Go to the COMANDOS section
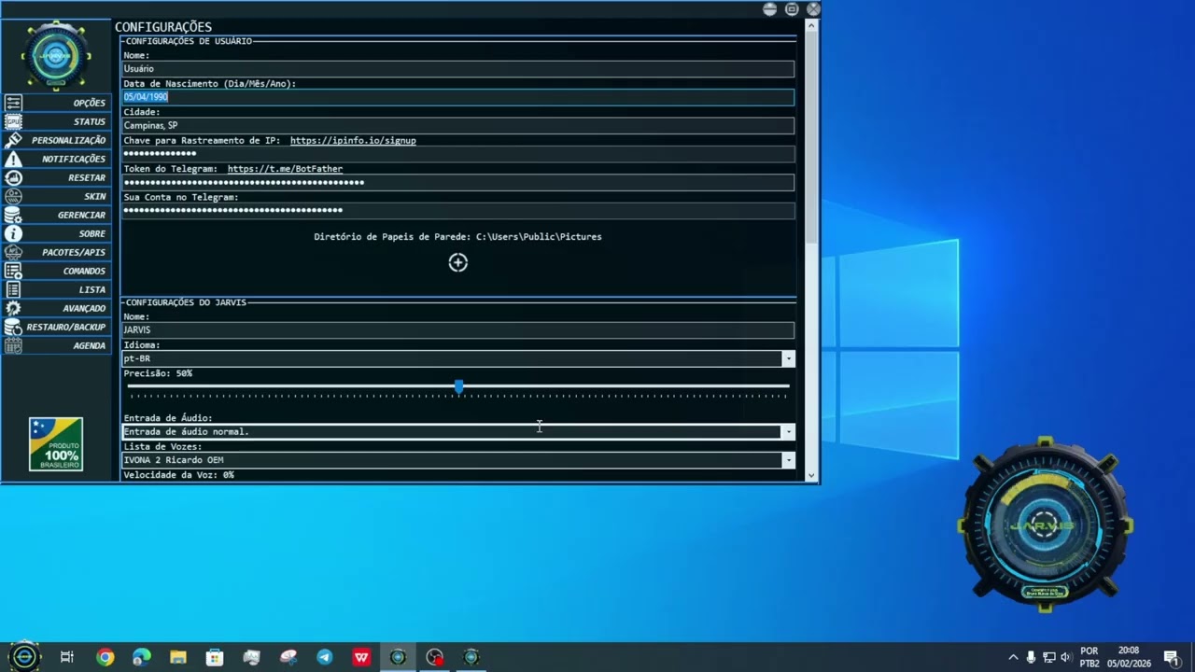 (x=56, y=271)
